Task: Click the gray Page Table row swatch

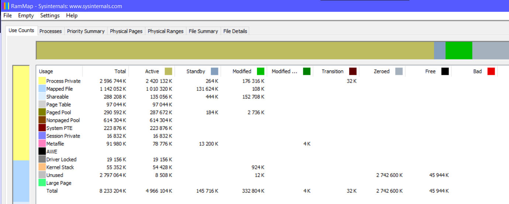Action: click(x=42, y=104)
